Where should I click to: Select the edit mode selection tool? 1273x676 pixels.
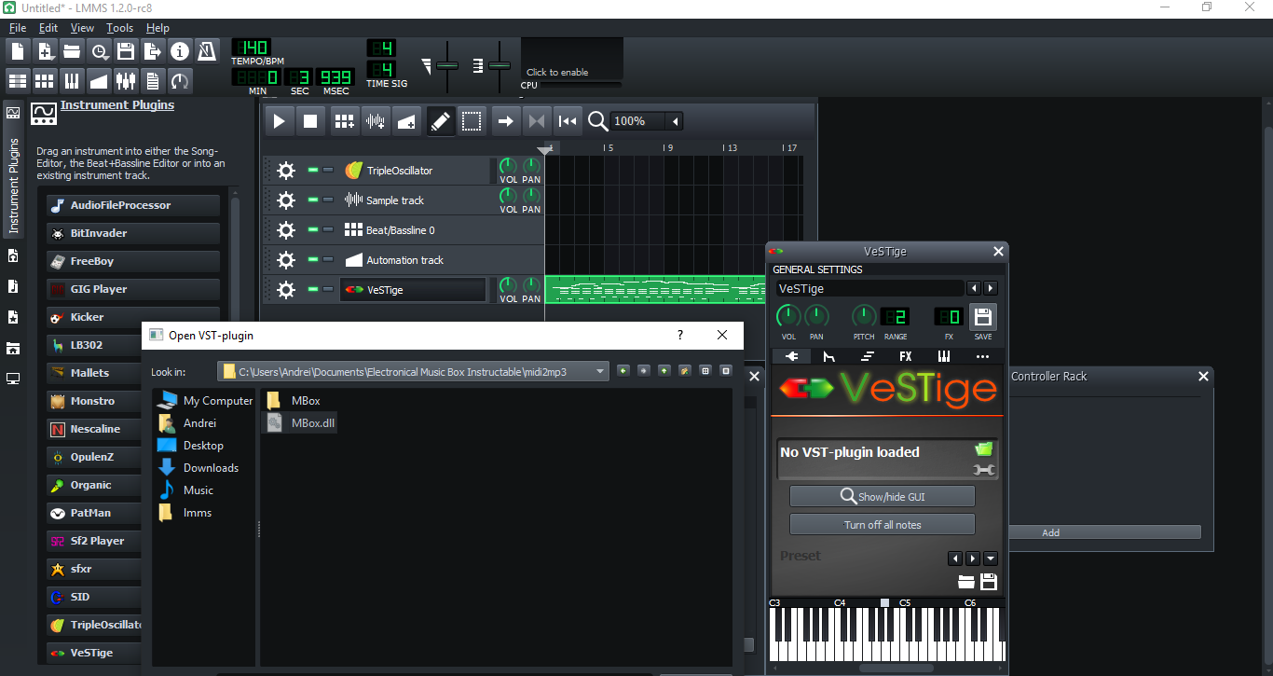coord(472,121)
